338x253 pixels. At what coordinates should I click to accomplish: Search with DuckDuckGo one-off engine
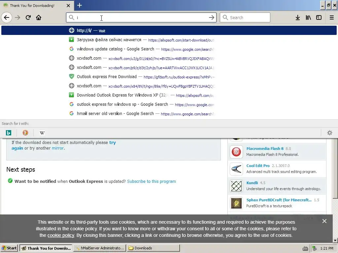tap(25, 133)
